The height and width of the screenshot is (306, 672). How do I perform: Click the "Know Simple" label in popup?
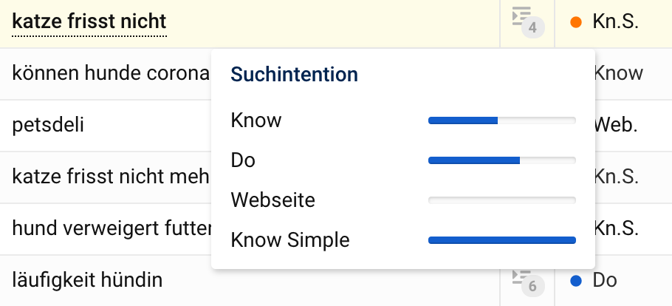click(290, 240)
